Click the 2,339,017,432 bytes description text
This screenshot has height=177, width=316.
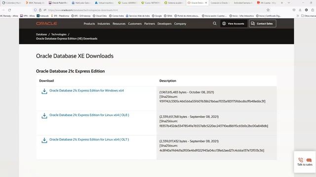click(x=189, y=141)
